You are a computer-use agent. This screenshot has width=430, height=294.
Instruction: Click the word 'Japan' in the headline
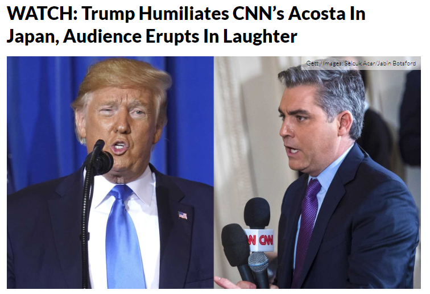(x=32, y=37)
